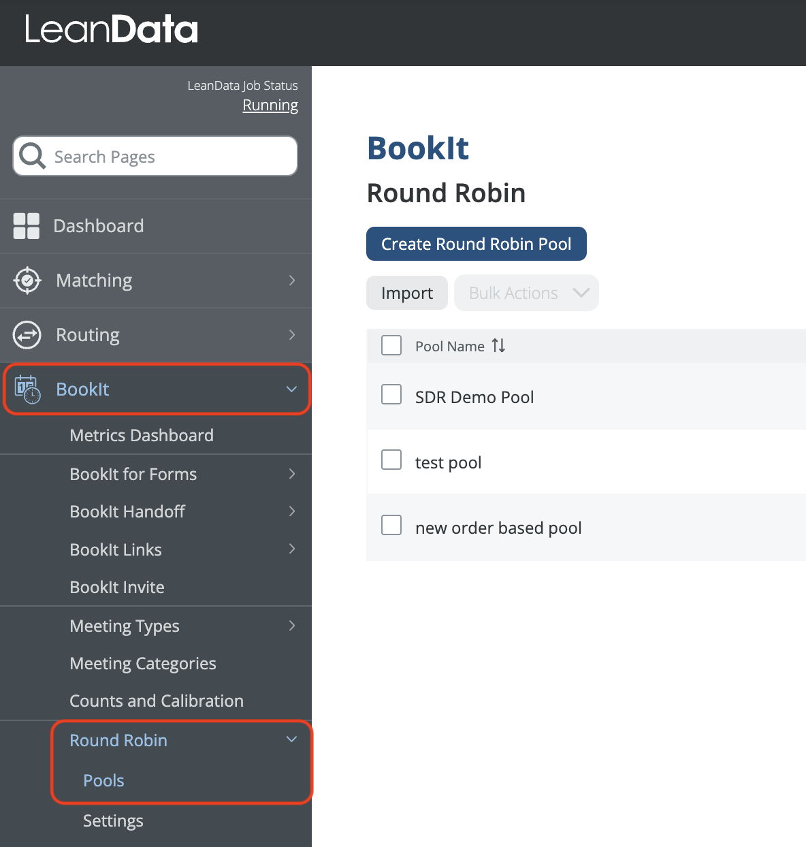
Task: Click the Running job status link
Action: (x=270, y=106)
